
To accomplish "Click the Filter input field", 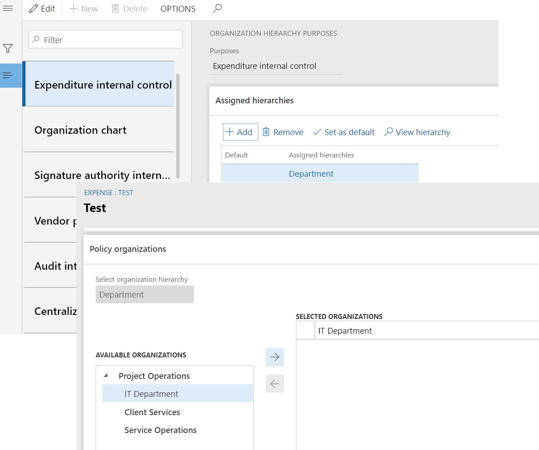I will pyautogui.click(x=105, y=39).
